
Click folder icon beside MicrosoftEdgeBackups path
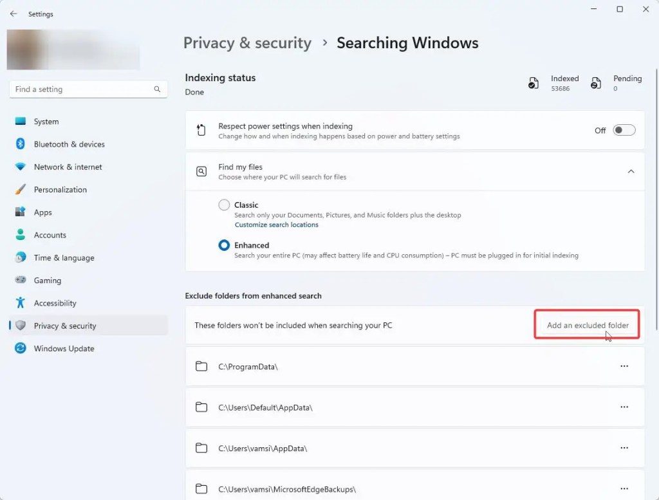click(201, 488)
